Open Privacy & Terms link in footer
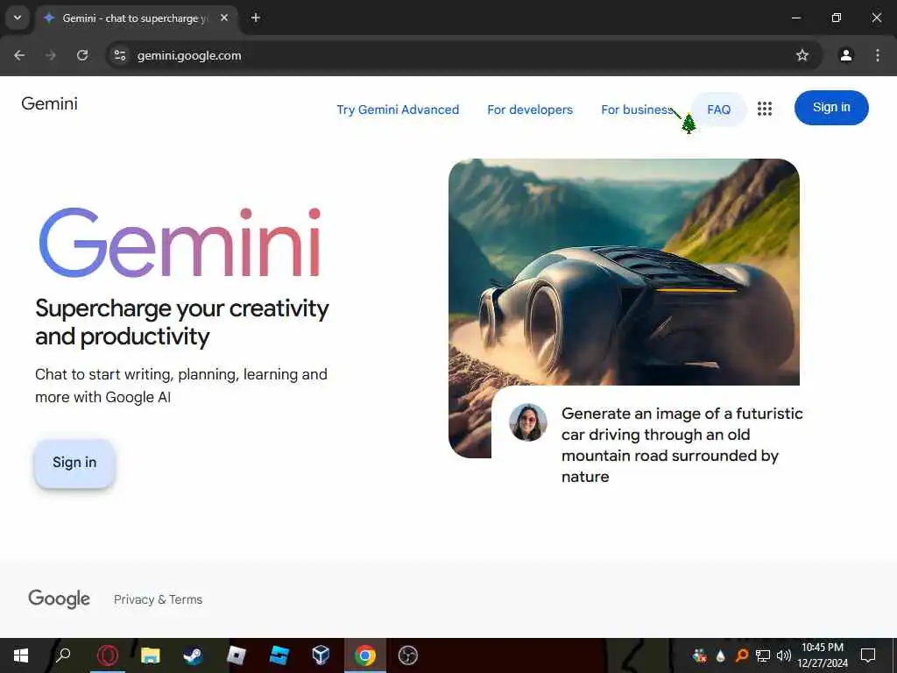The image size is (897, 673). 158,599
